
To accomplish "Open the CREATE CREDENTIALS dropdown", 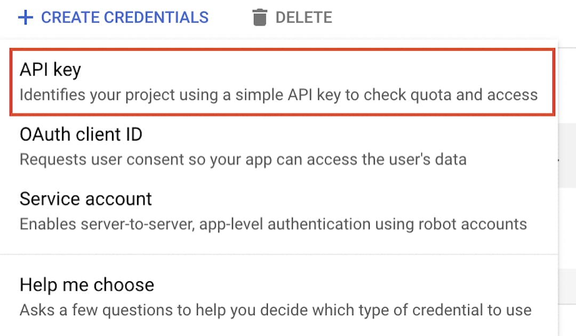I will pos(113,18).
